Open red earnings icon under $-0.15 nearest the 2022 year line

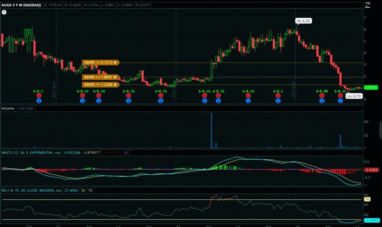coord(160,96)
